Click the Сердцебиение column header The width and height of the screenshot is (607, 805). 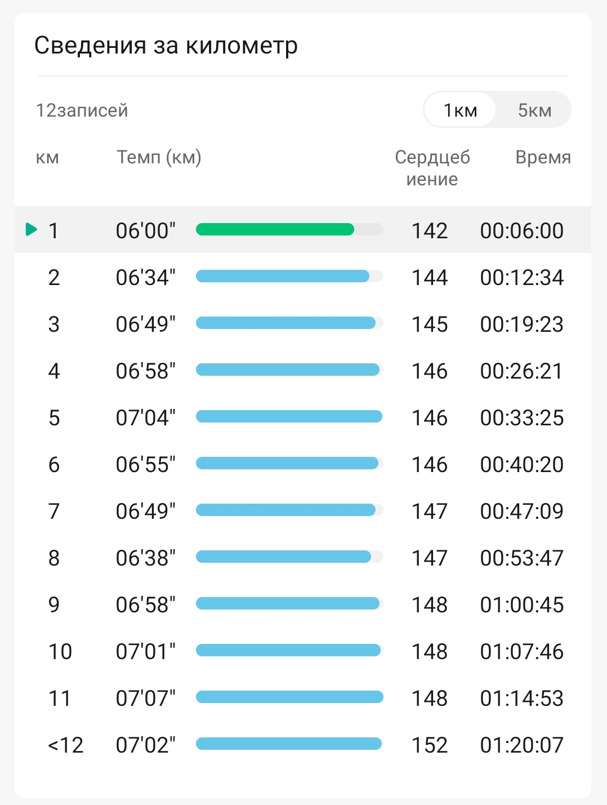[x=432, y=168]
